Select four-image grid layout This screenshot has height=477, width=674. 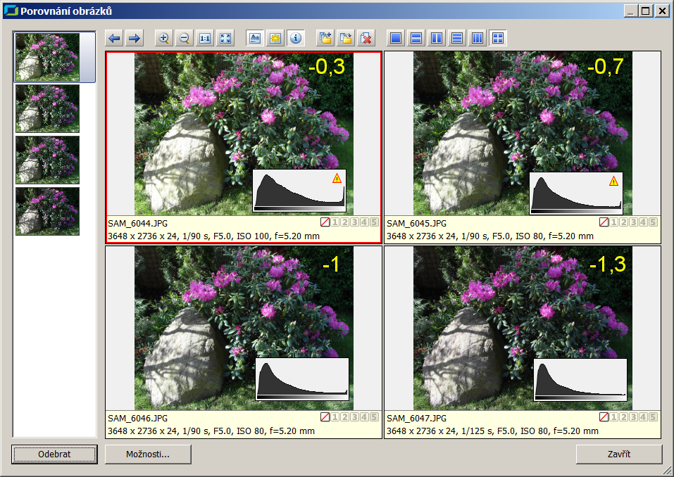[x=498, y=38]
